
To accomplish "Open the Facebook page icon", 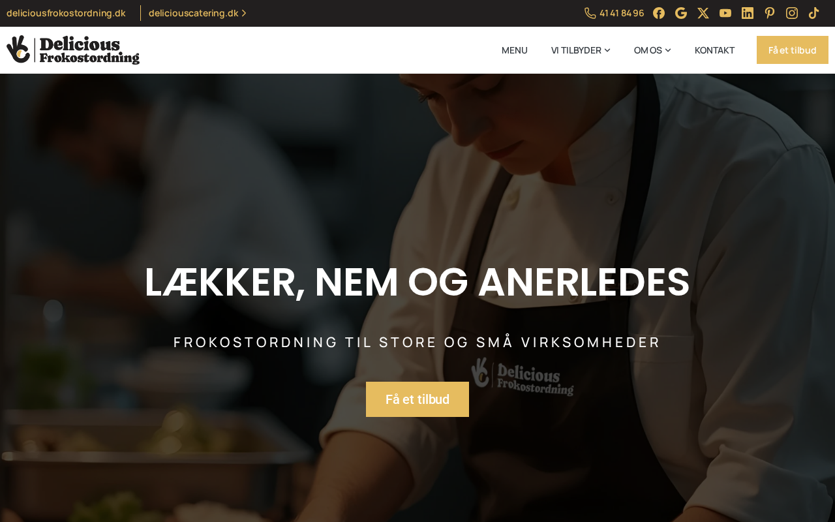I will click(x=659, y=13).
